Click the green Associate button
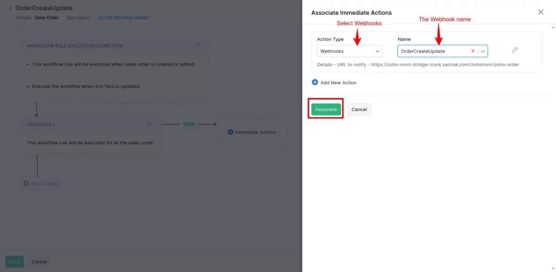The width and height of the screenshot is (556, 272). (326, 109)
